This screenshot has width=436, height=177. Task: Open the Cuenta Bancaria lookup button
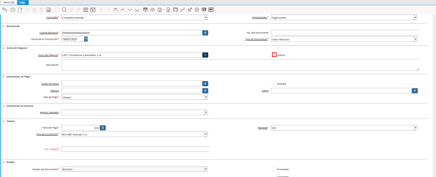205,33
